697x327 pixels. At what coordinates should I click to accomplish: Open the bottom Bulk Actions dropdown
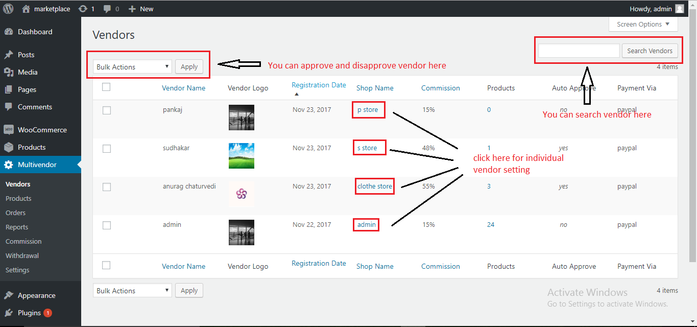tap(132, 290)
